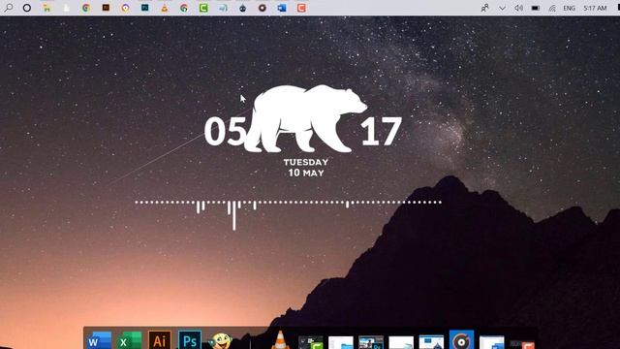Launch VLC media player from the dock
The width and height of the screenshot is (620, 349).
point(280,340)
